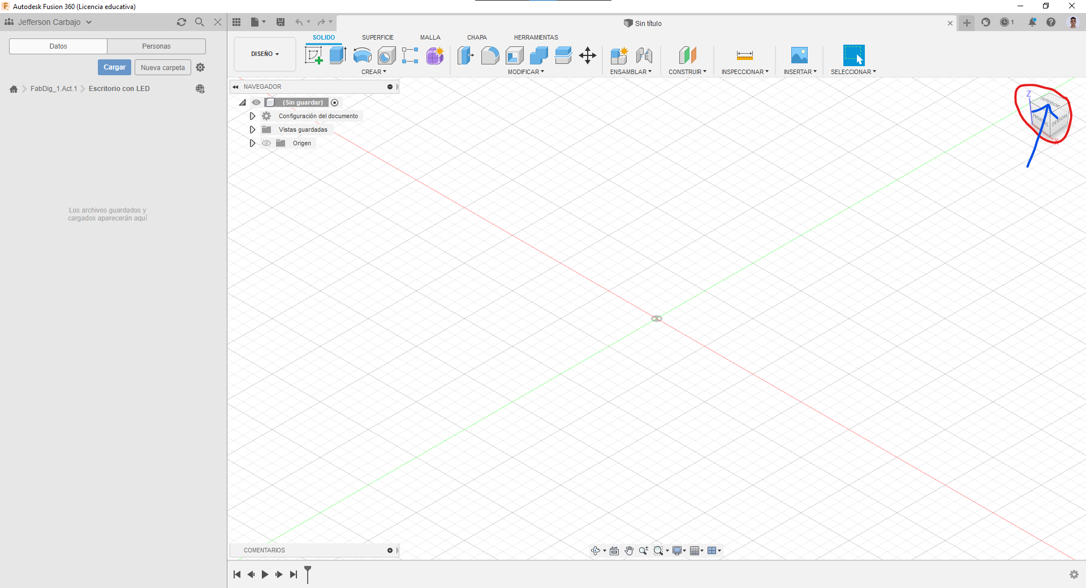Activate the (Sin guardar) component radio button

335,102
